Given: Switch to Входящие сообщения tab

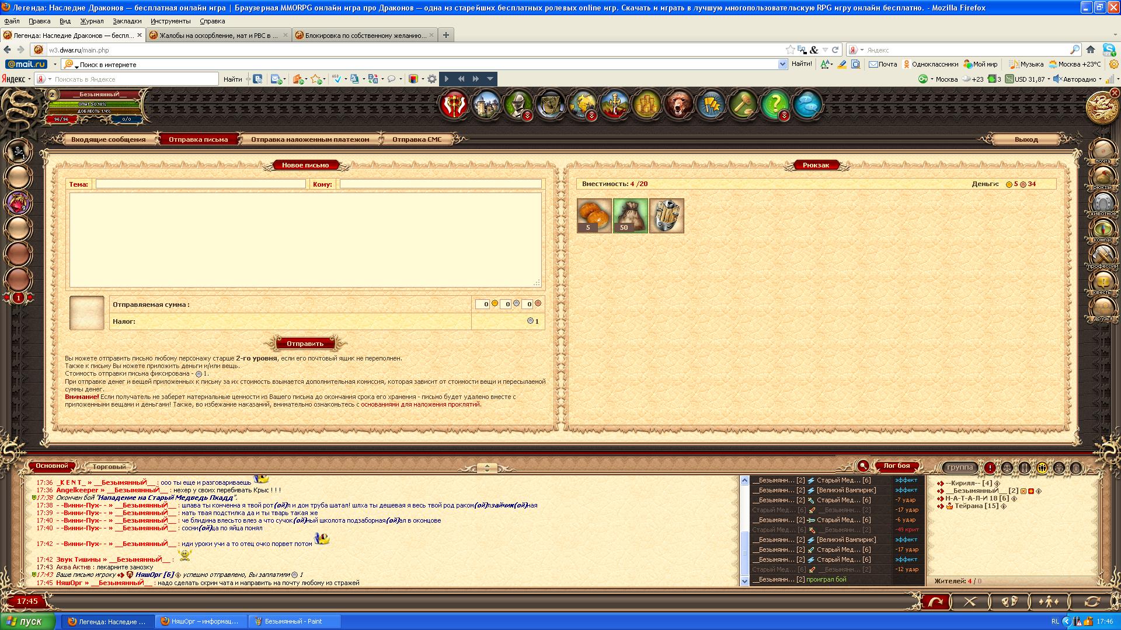Looking at the screenshot, I should tap(108, 139).
